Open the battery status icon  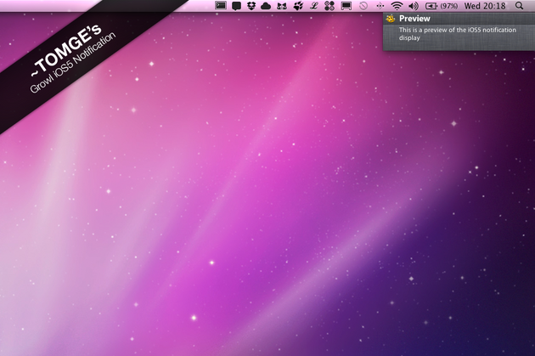pyautogui.click(x=431, y=6)
